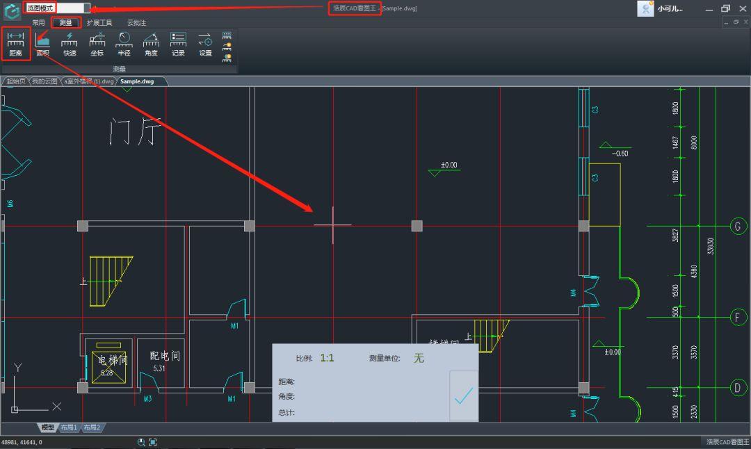This screenshot has height=449, width=751.
Task: Expand the 览图模式 mode dropdown arrow
Action: coord(87,8)
